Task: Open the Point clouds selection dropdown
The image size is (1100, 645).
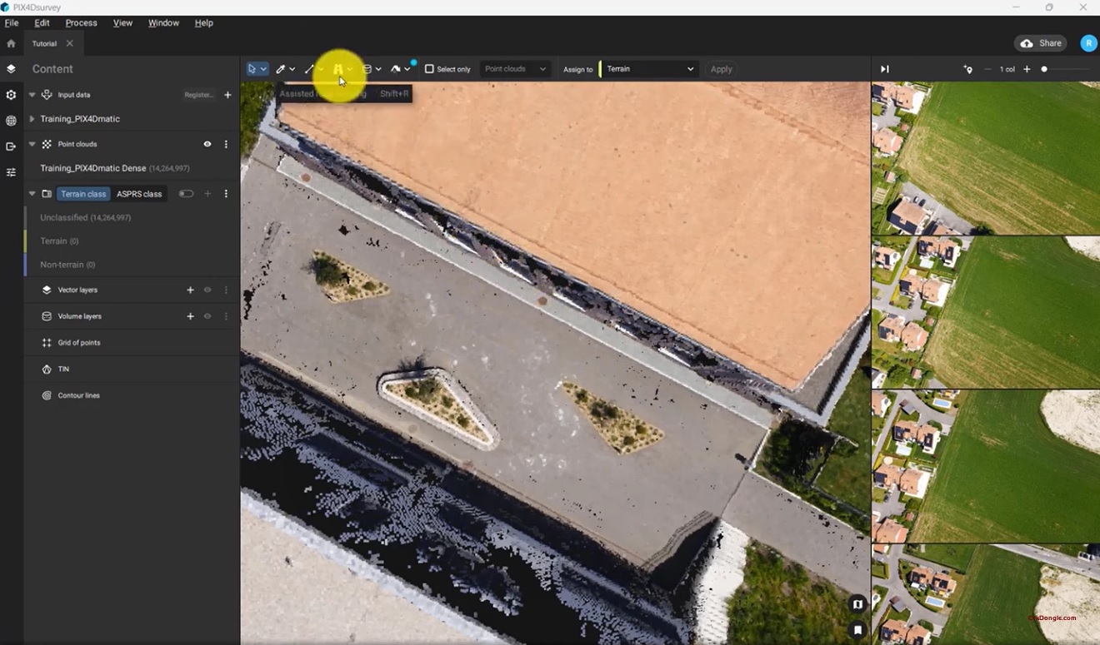Action: [x=515, y=69]
